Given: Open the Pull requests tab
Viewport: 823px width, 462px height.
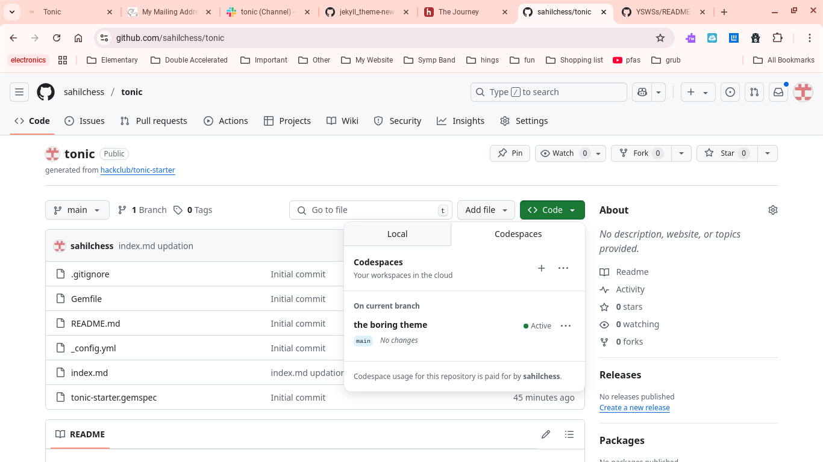Looking at the screenshot, I should tap(154, 121).
